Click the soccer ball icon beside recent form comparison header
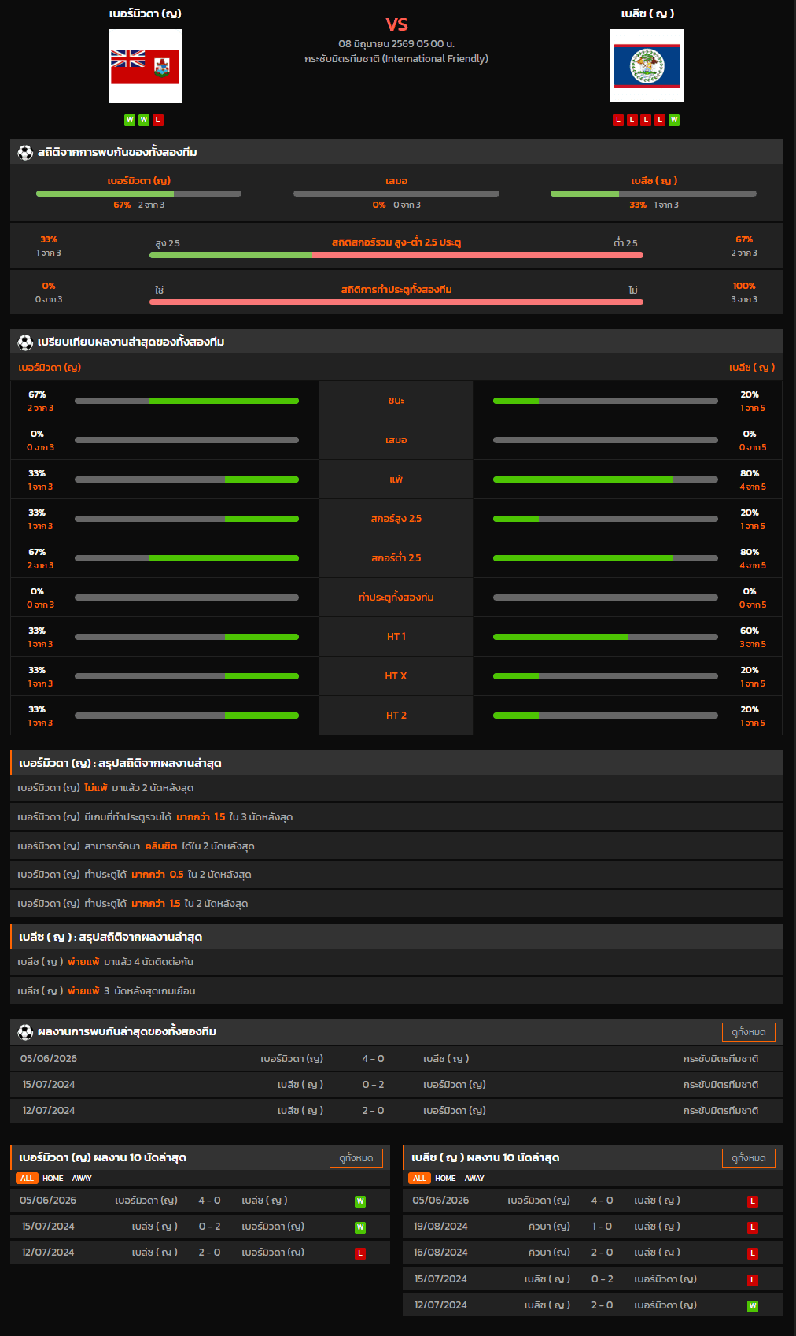 [25, 342]
